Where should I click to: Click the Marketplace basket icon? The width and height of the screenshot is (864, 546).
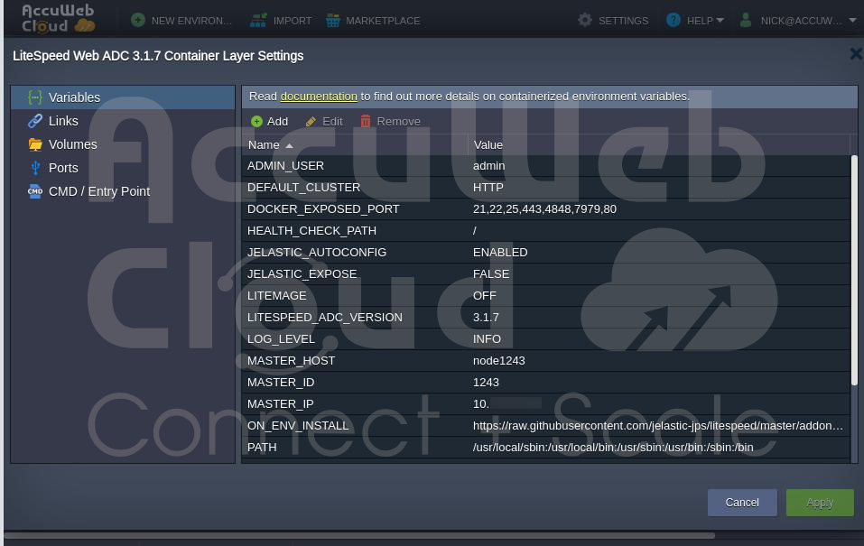[333, 20]
